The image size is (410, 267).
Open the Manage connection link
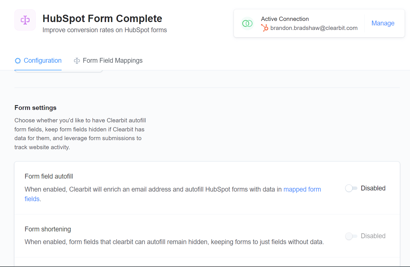click(x=383, y=23)
